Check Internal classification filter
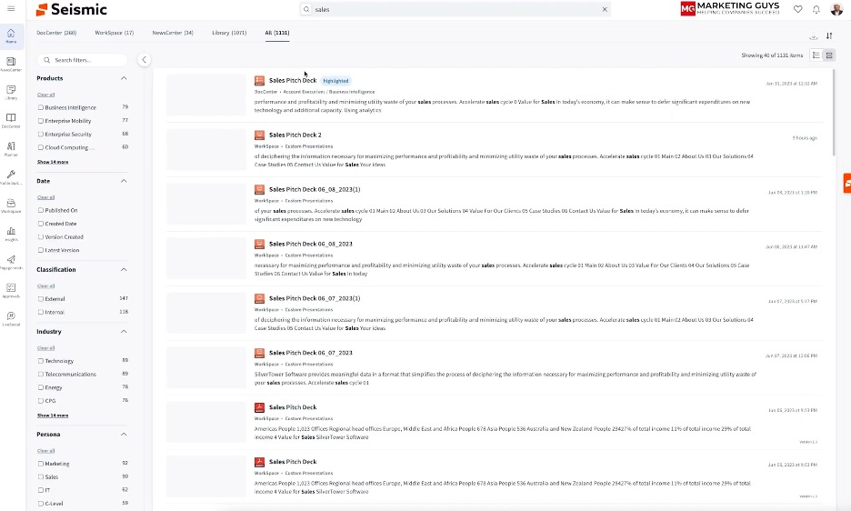The height and width of the screenshot is (511, 851). click(41, 312)
